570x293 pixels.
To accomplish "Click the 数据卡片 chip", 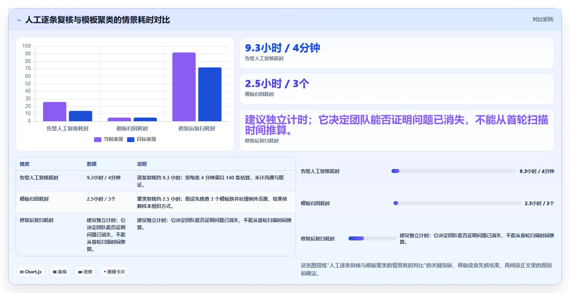I will point(114,272).
